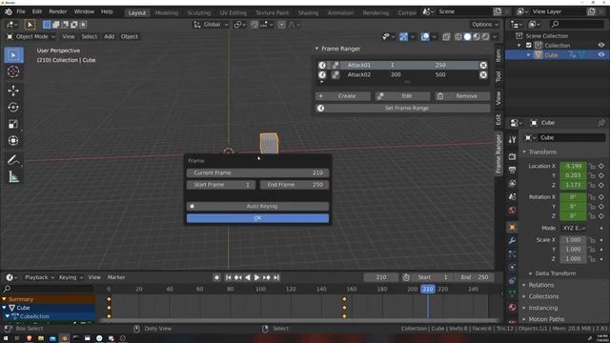The width and height of the screenshot is (610, 343).
Task: Toggle visibility eye of Collection
Action: point(601,45)
